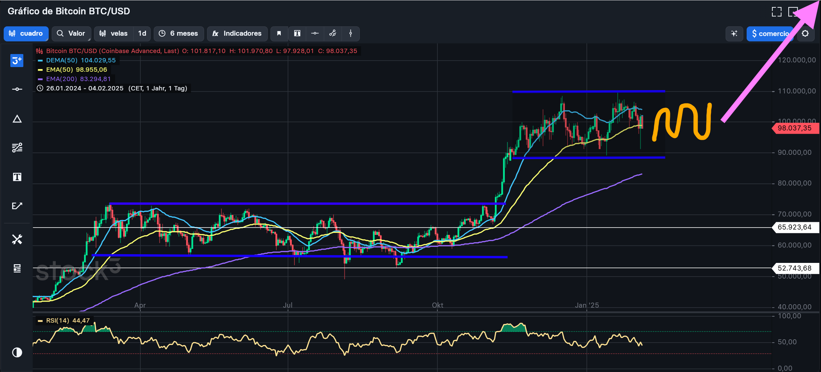Open the Indicadores menu
Image resolution: width=821 pixels, height=372 pixels.
pyautogui.click(x=237, y=33)
